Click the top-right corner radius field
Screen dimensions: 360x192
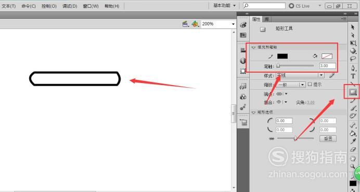(x=328, y=121)
